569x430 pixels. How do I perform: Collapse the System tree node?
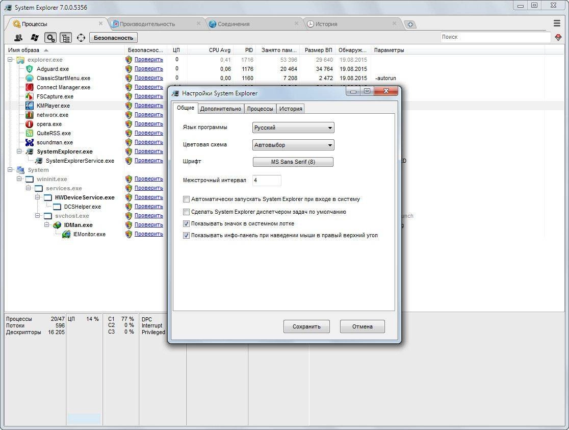pos(10,170)
